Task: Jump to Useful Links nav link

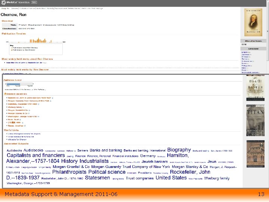Action: (x=86, y=8)
